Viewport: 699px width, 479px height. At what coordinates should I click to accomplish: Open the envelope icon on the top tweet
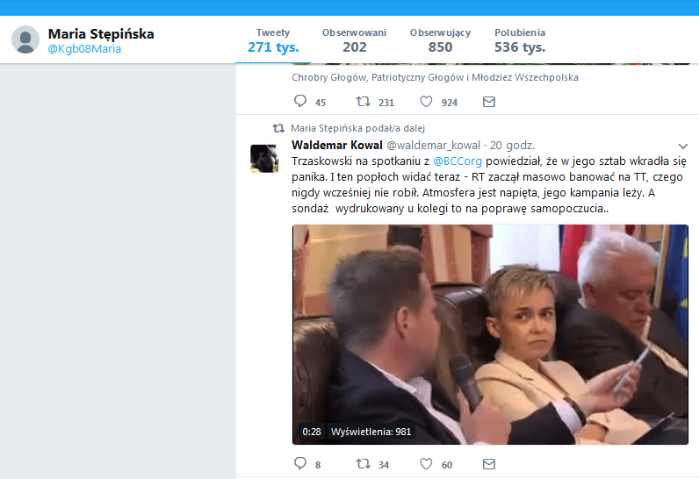tap(489, 102)
